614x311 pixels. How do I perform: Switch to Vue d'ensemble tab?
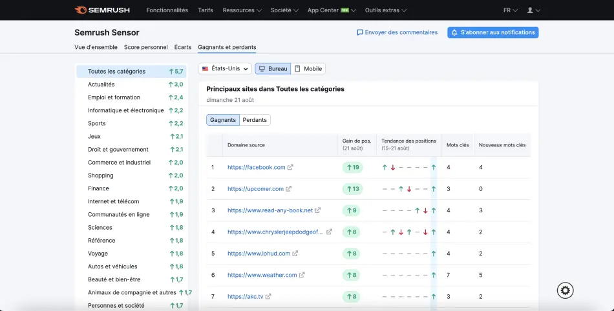pyautogui.click(x=96, y=47)
